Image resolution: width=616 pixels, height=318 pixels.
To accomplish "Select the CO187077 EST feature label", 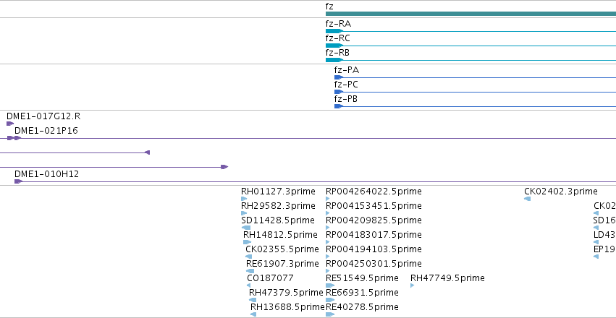I will point(270,278).
